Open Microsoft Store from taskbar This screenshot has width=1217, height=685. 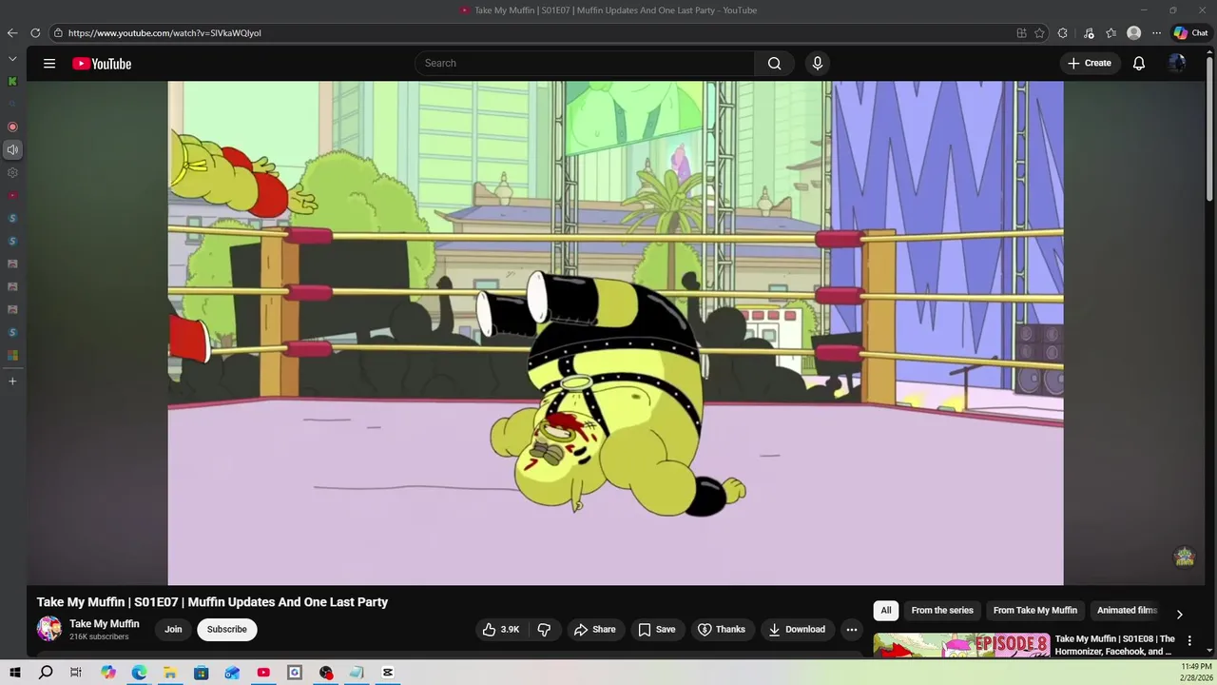click(201, 673)
